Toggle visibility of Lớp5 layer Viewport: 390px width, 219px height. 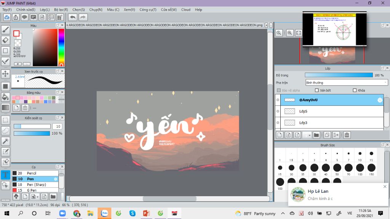(x=278, y=111)
